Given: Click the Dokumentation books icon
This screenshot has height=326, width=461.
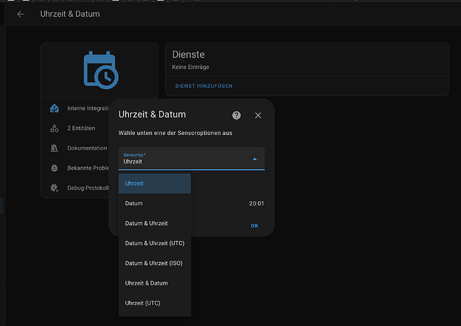Looking at the screenshot, I should click(54, 148).
